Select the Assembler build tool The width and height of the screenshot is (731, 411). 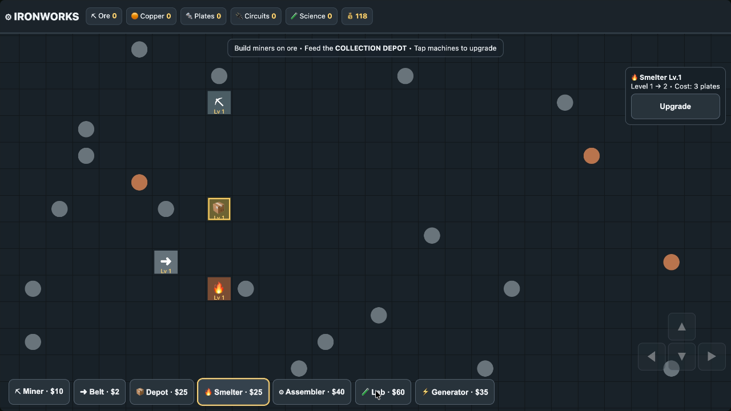312,392
